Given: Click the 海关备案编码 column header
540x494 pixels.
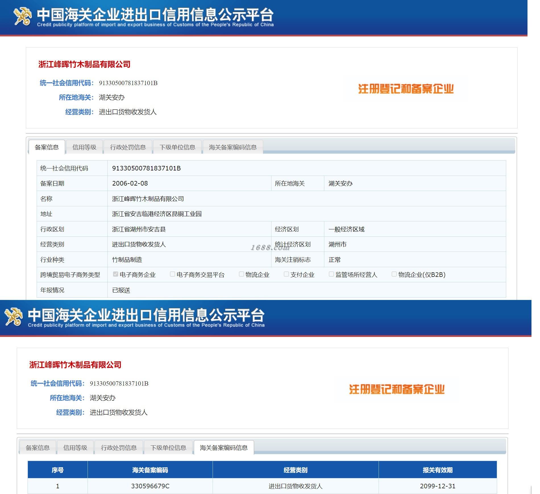Looking at the screenshot, I should 150,470.
